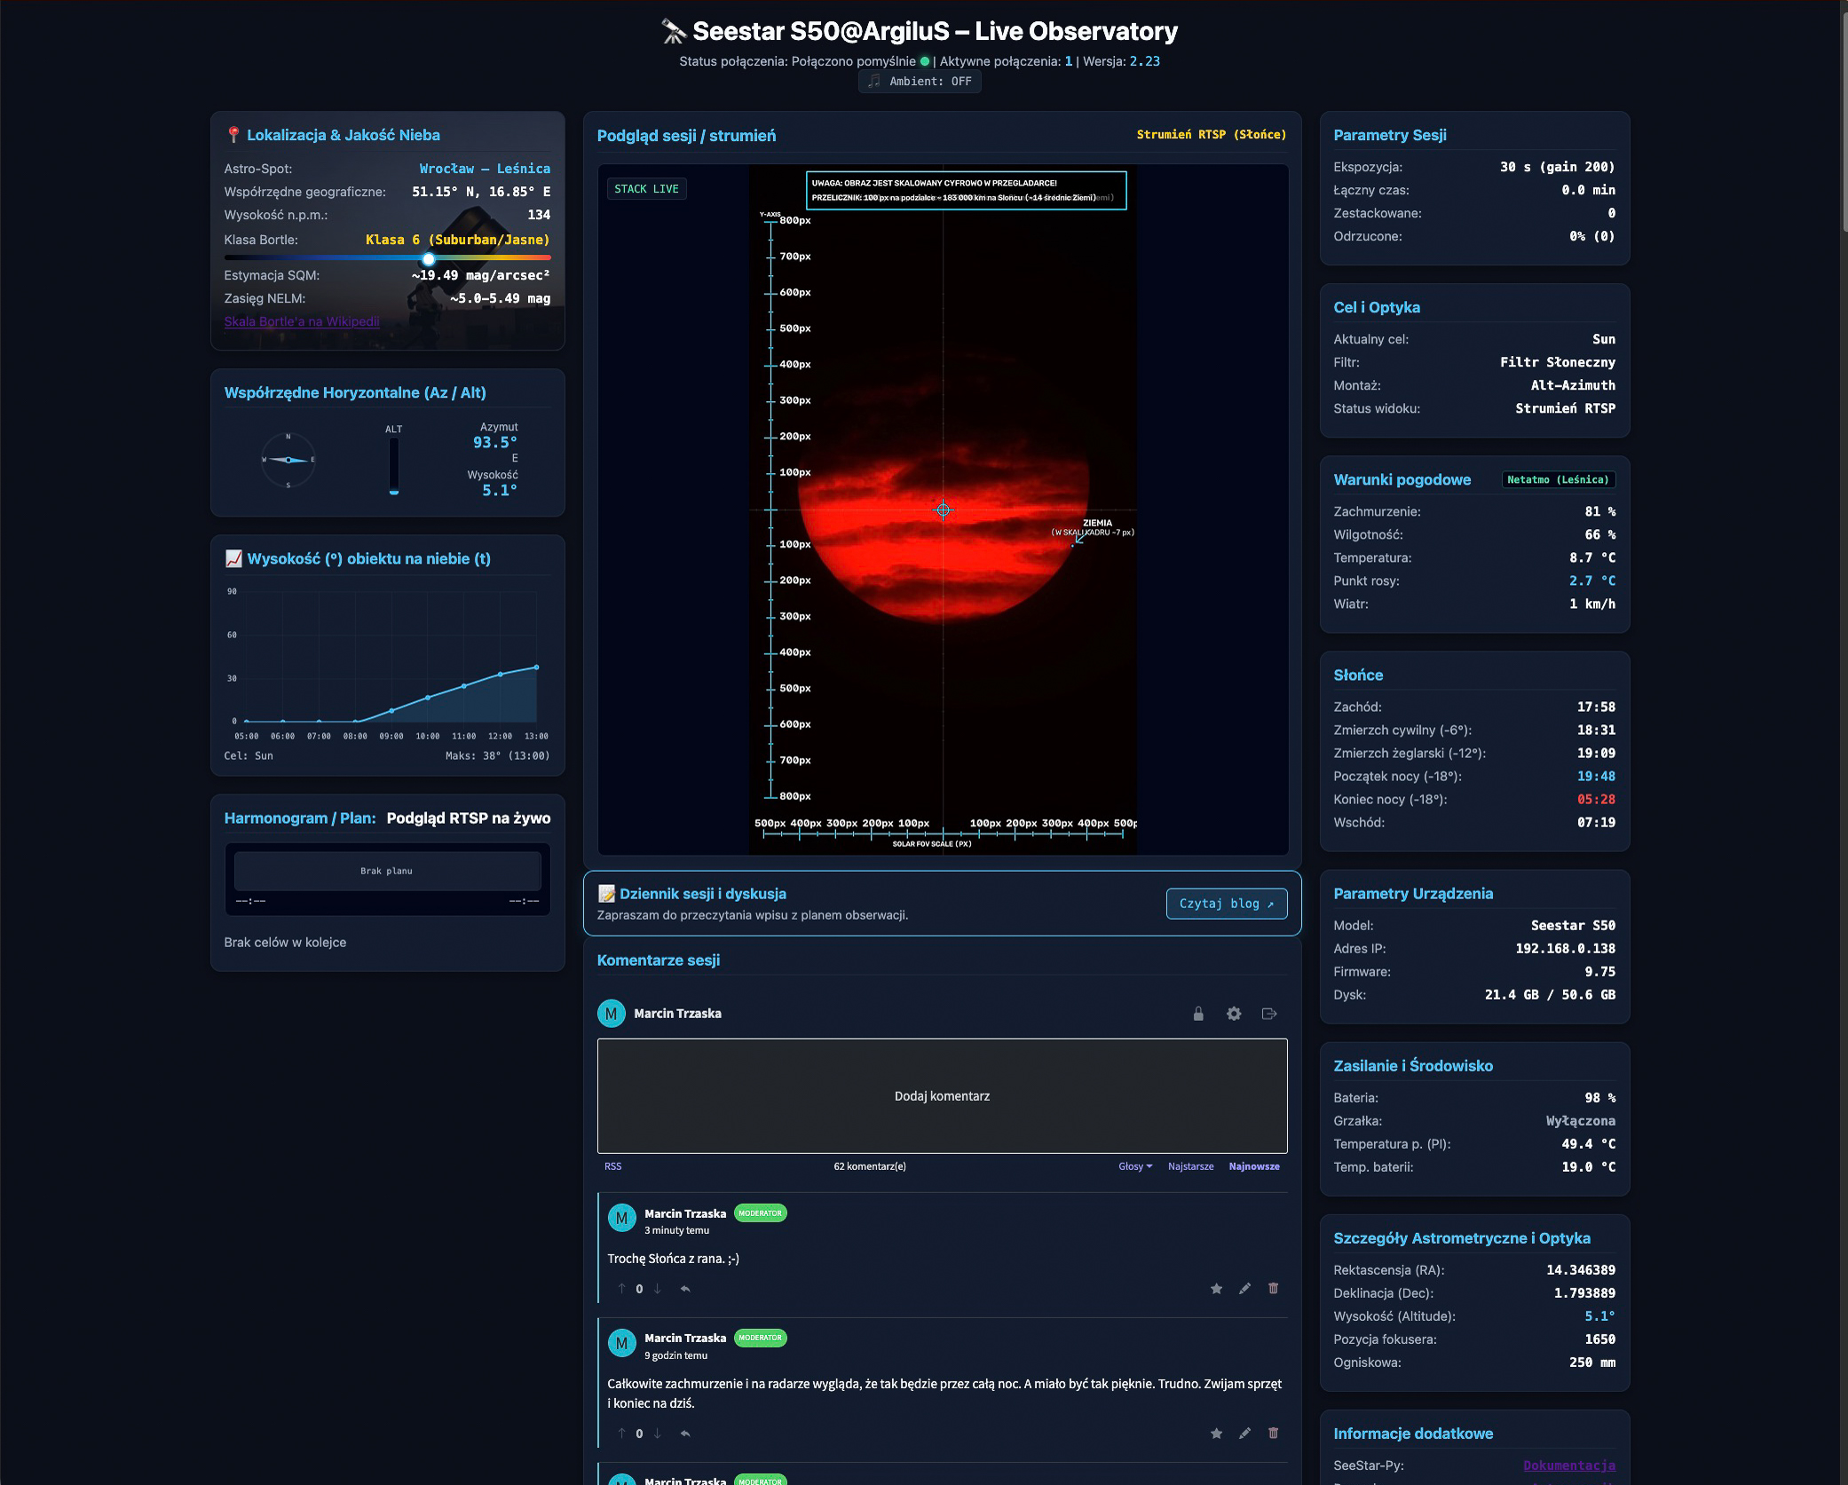Click the compass dial in the coordinates panel

(288, 460)
